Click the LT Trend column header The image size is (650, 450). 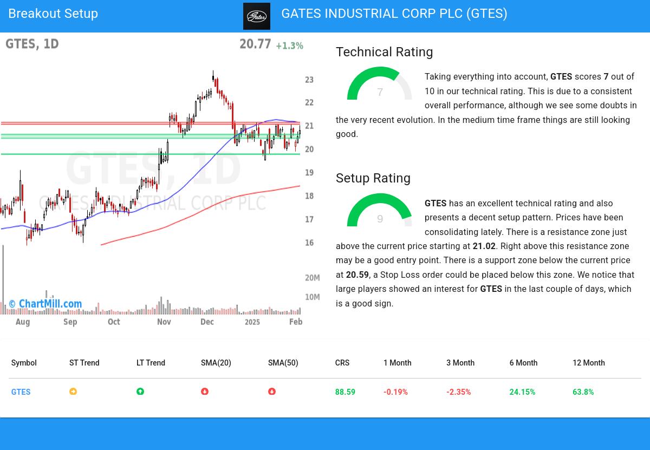(x=151, y=363)
